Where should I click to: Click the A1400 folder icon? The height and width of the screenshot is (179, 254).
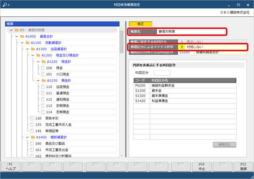tap(33, 138)
